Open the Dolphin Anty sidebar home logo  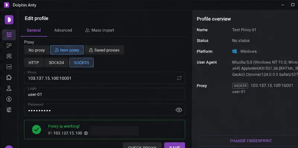(x=9, y=20)
